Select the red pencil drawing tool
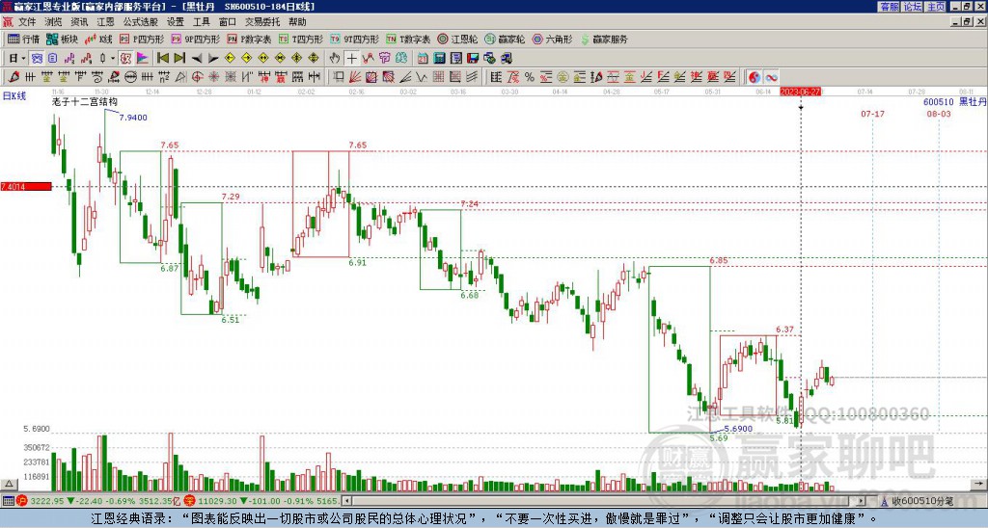 pos(14,77)
